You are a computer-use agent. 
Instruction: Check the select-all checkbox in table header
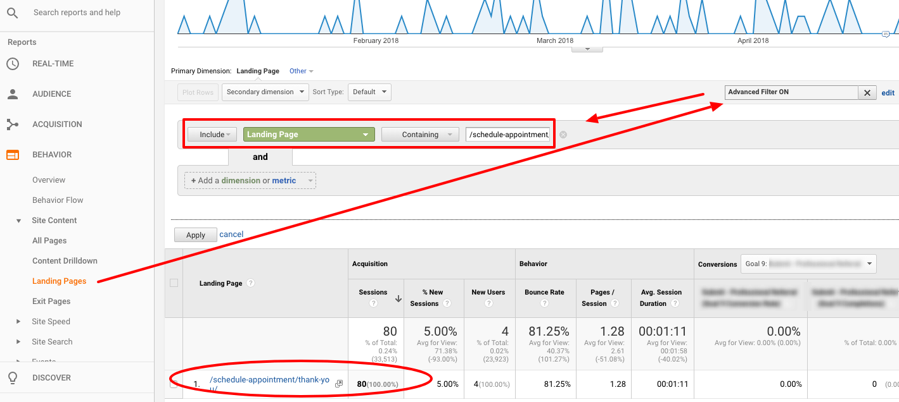pyautogui.click(x=174, y=283)
